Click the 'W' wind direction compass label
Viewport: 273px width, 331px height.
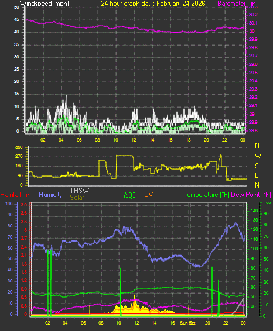pyautogui.click(x=258, y=156)
